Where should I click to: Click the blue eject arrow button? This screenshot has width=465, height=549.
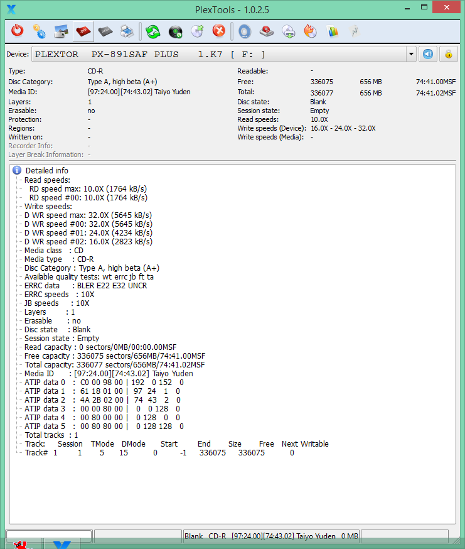tap(428, 54)
